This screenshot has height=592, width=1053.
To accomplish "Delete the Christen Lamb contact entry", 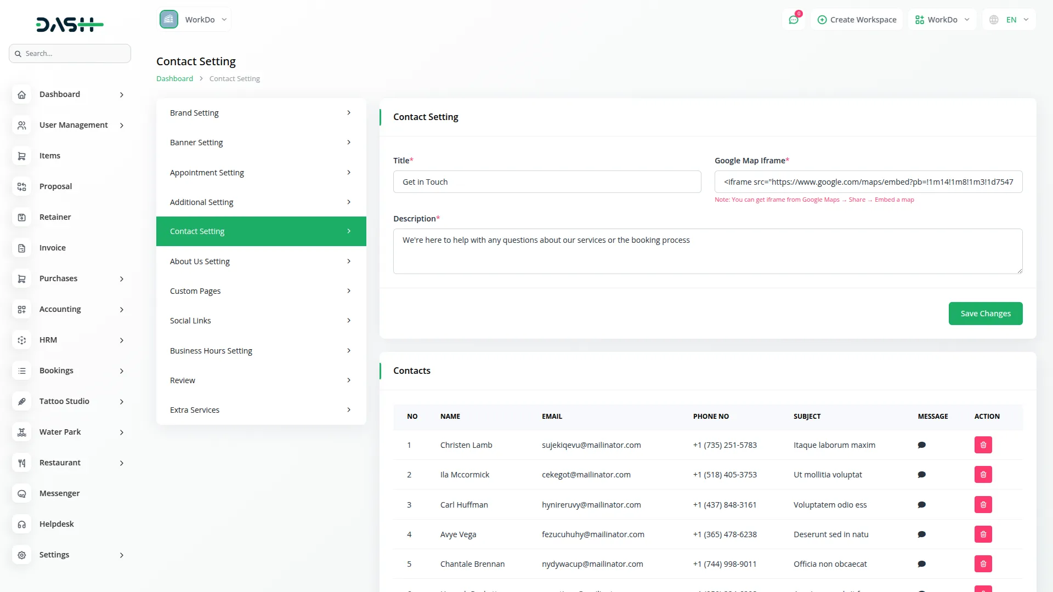I will coord(983,445).
